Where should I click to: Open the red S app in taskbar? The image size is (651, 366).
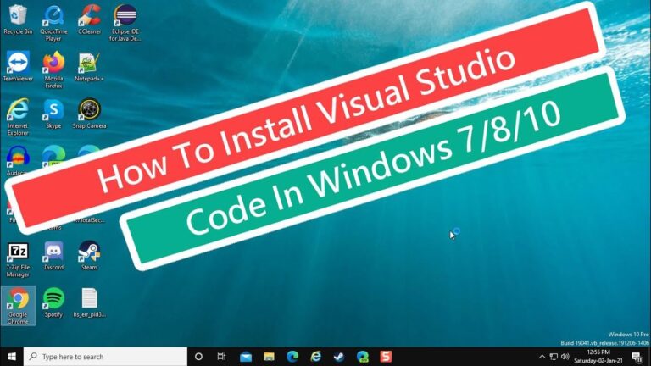coord(386,357)
